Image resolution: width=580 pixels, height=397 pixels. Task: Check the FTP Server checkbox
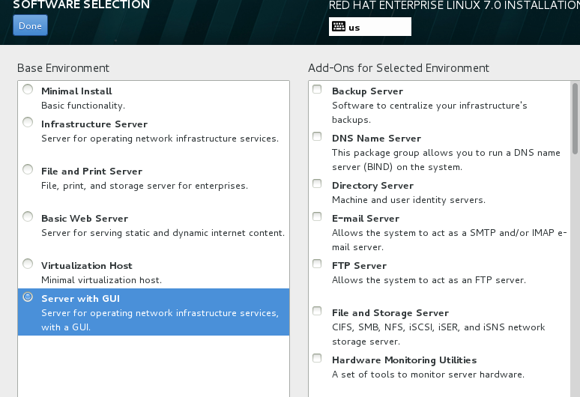[x=317, y=264]
